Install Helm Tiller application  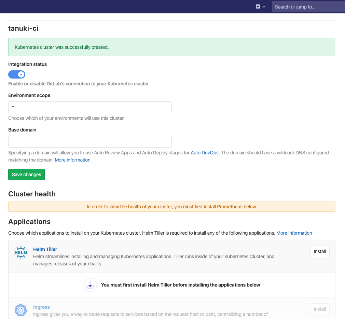320,251
